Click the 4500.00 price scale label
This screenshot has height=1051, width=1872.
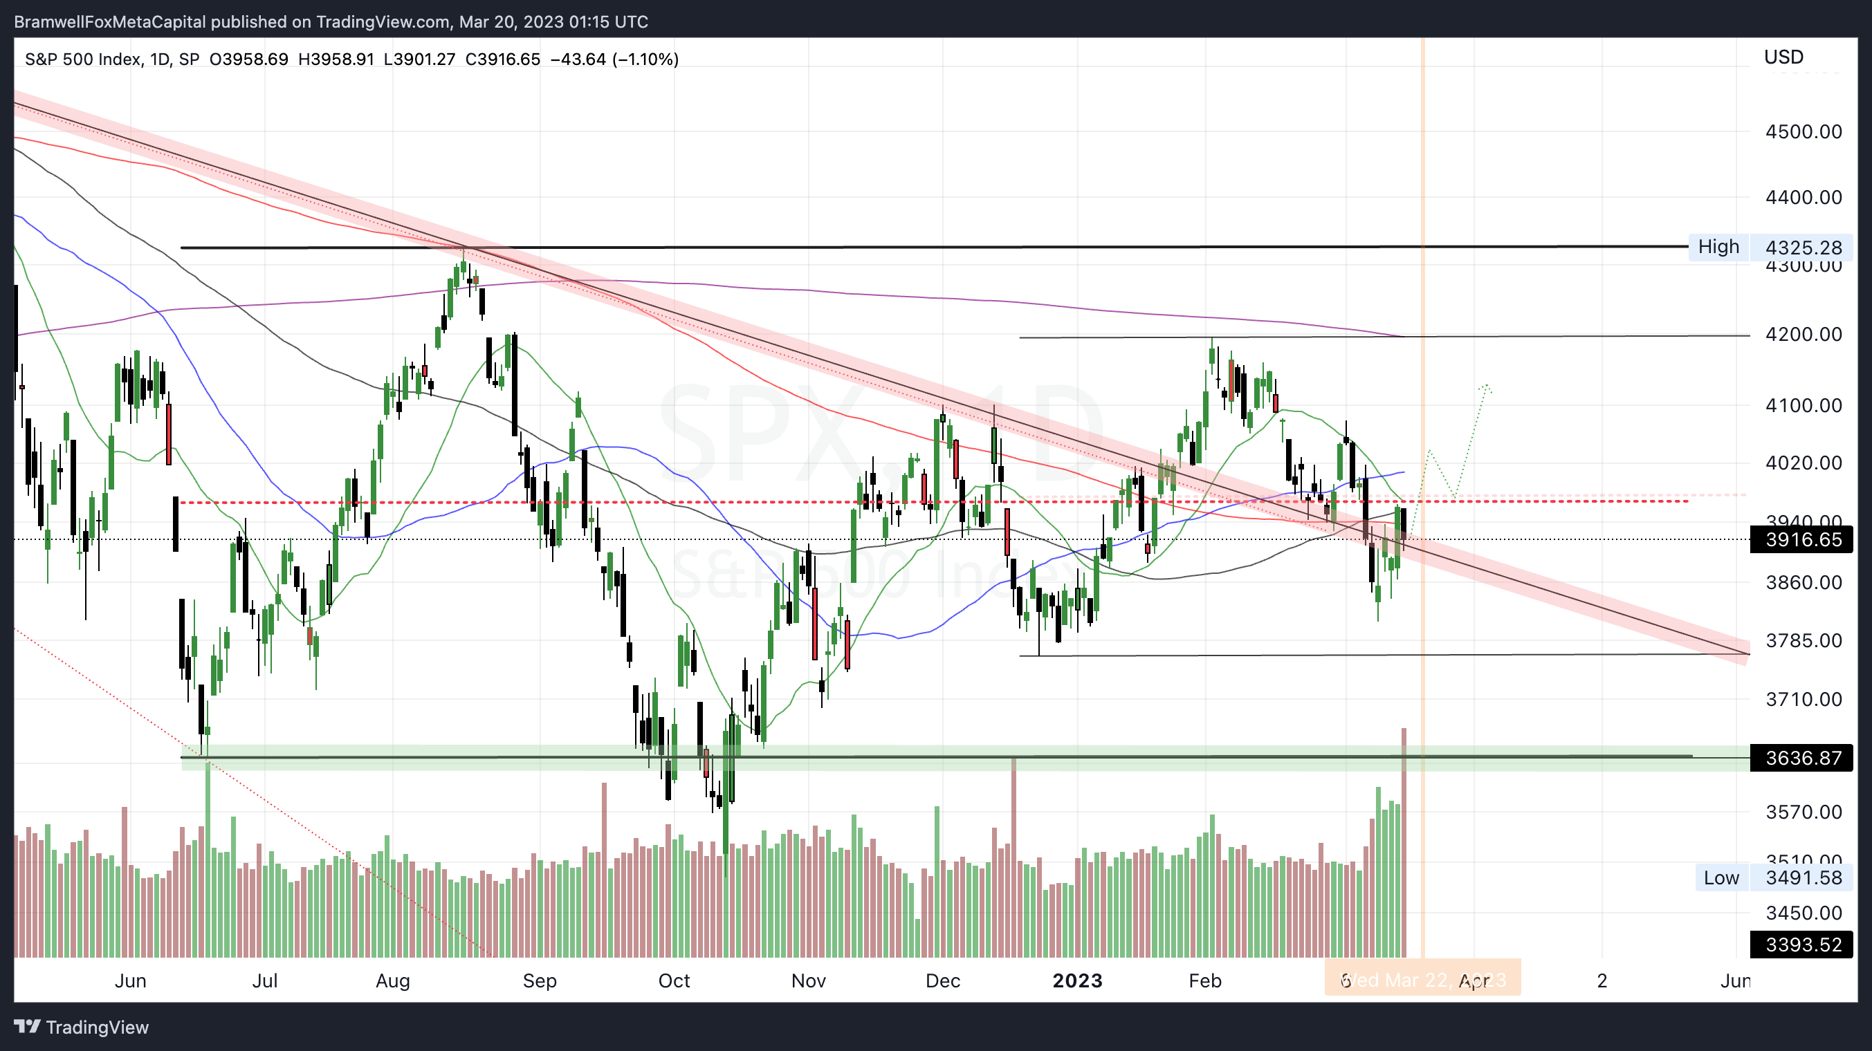point(1803,131)
